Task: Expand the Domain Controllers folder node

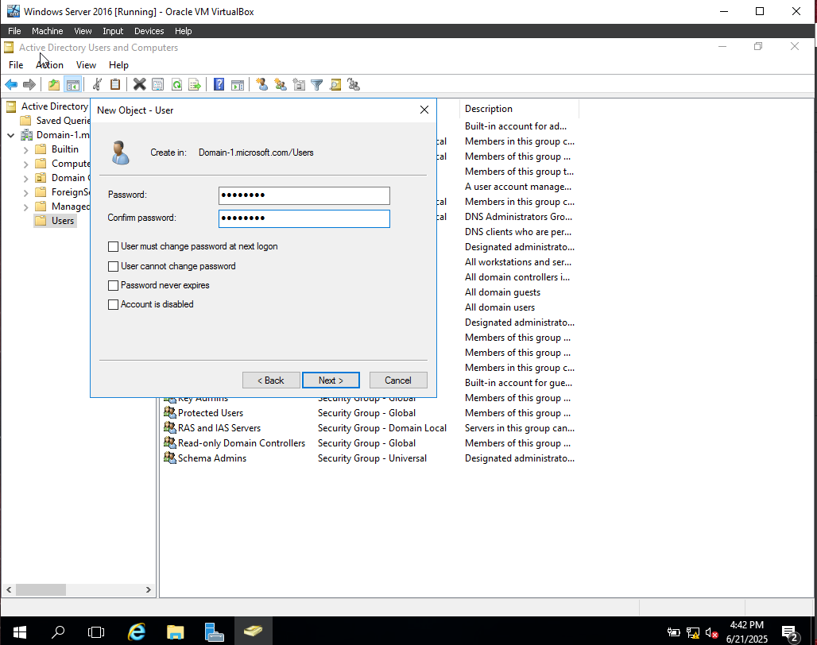Action: click(x=25, y=179)
